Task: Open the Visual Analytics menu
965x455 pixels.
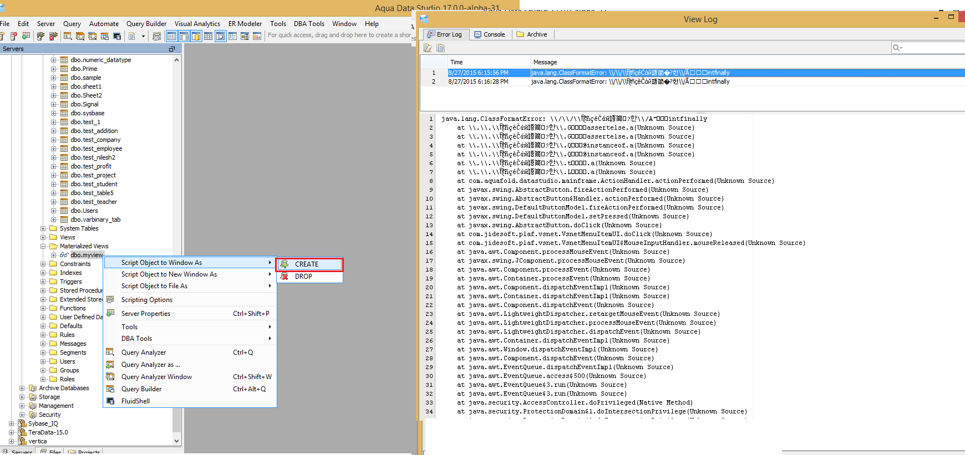Action: 197,24
